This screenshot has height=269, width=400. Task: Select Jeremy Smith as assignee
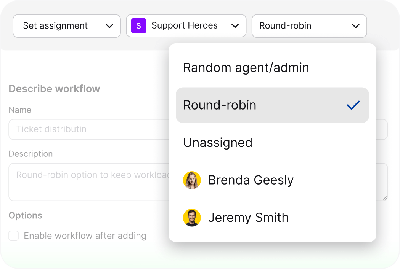[x=248, y=218]
